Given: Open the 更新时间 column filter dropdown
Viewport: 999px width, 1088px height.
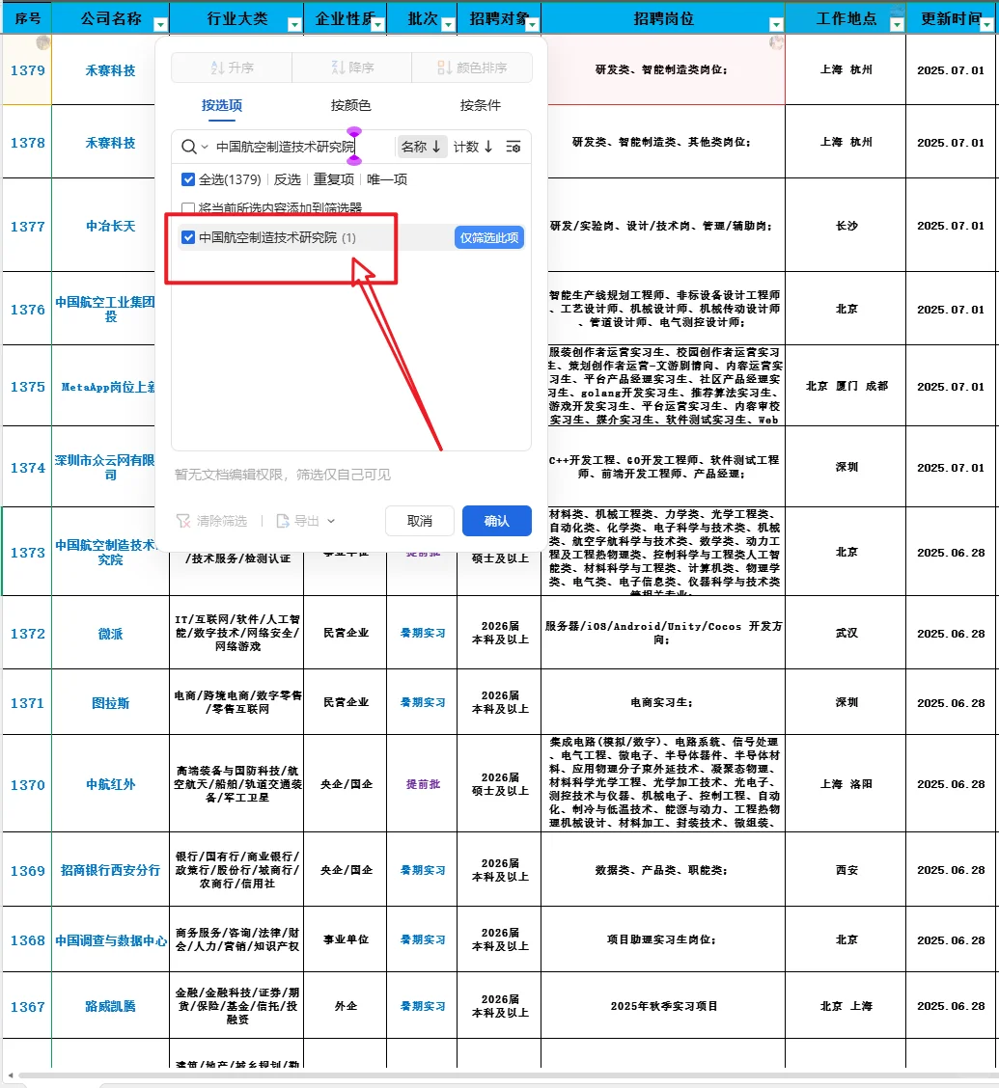Looking at the screenshot, I should coord(986,25).
